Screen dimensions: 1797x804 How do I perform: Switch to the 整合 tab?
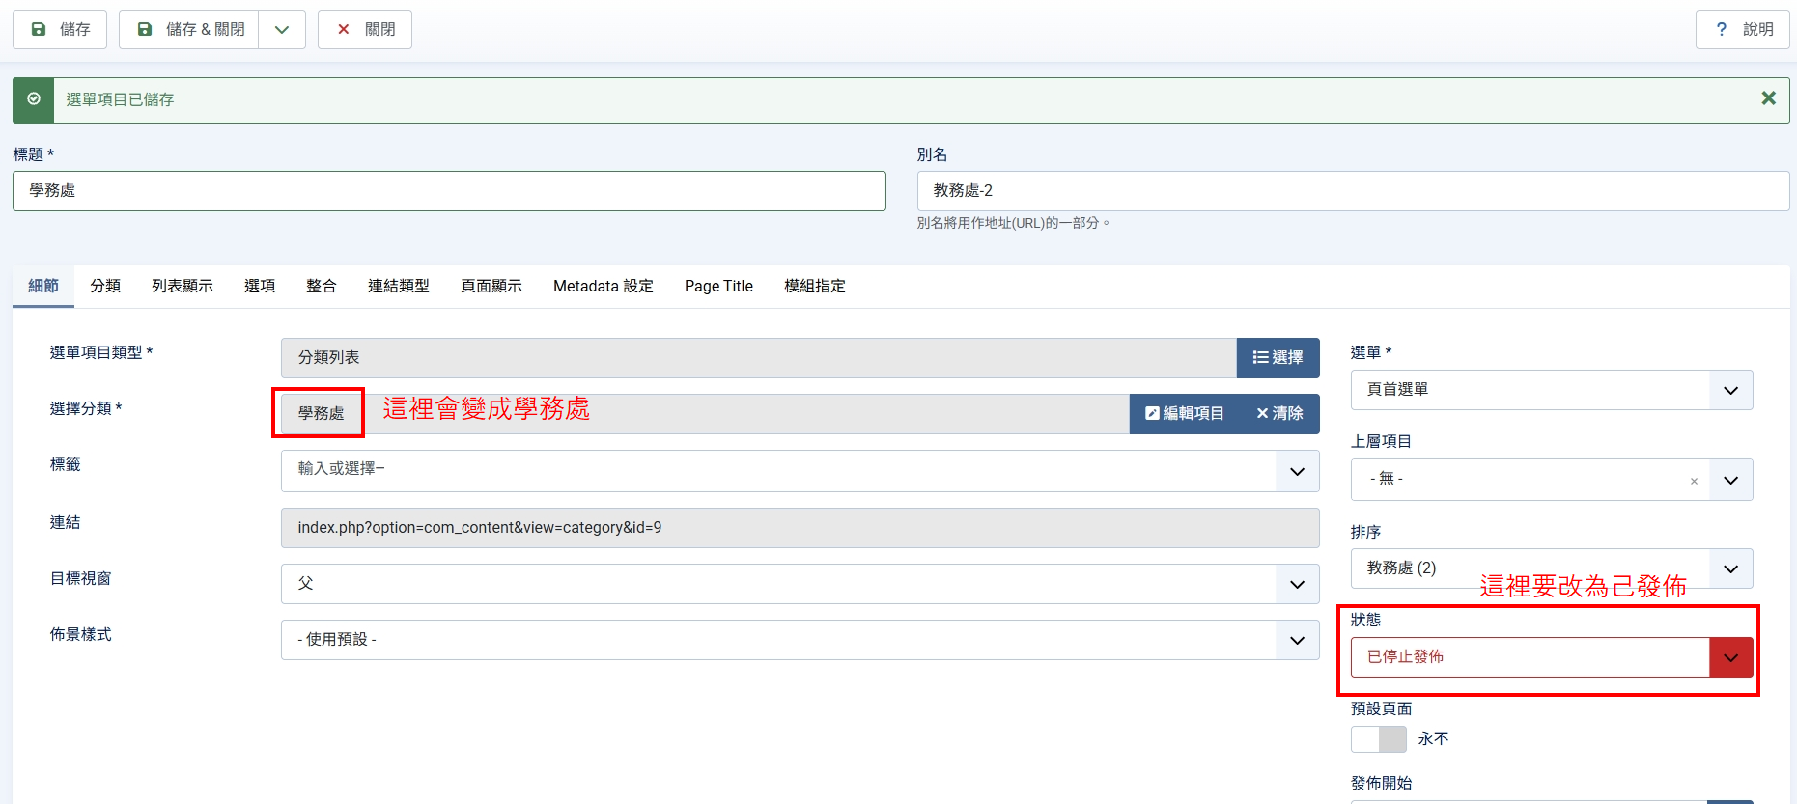(322, 286)
